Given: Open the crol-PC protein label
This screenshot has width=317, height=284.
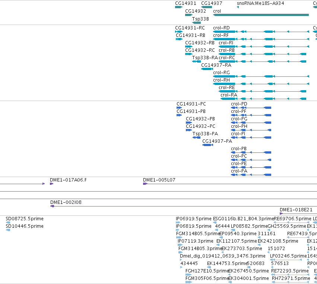Looking at the screenshot, I should coord(239,156).
